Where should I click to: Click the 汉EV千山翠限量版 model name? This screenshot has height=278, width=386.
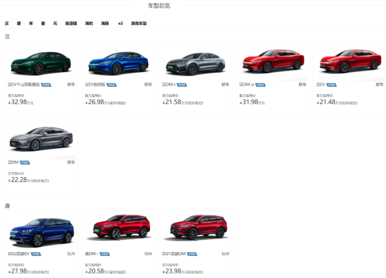23,84
